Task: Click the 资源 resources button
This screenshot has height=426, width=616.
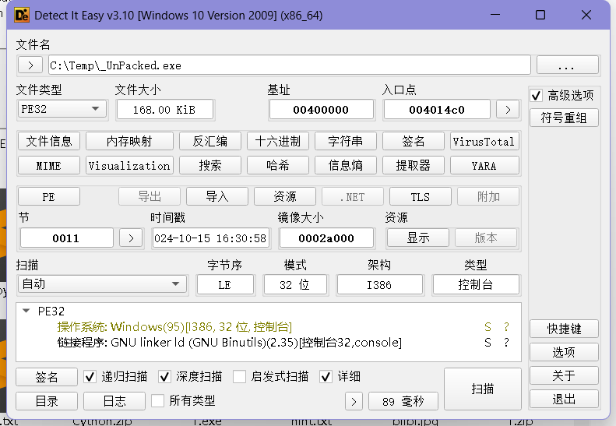Action: pyautogui.click(x=285, y=196)
